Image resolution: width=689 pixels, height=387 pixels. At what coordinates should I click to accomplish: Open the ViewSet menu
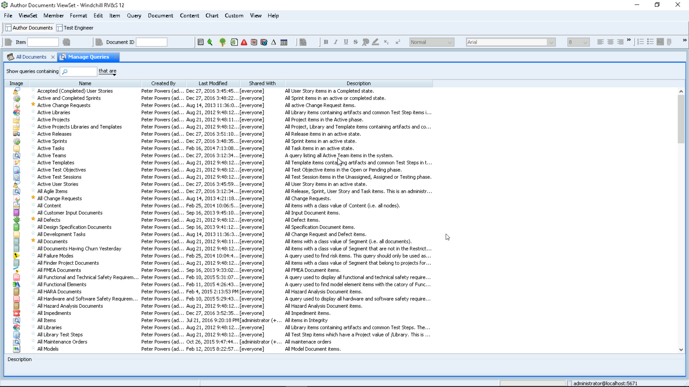28,16
